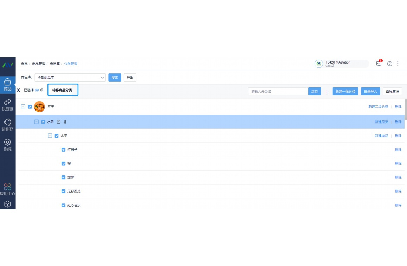This screenshot has height=266, width=407.
Task: Open the help question mark icon
Action: pyautogui.click(x=389, y=64)
